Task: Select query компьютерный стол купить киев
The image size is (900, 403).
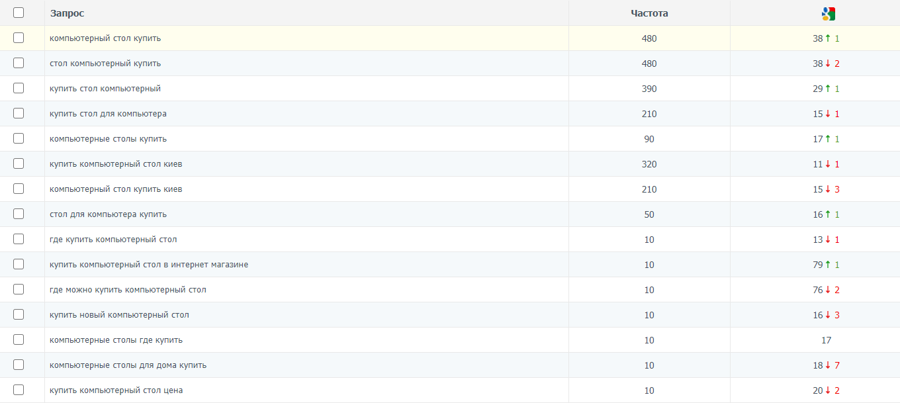Action: [116, 189]
